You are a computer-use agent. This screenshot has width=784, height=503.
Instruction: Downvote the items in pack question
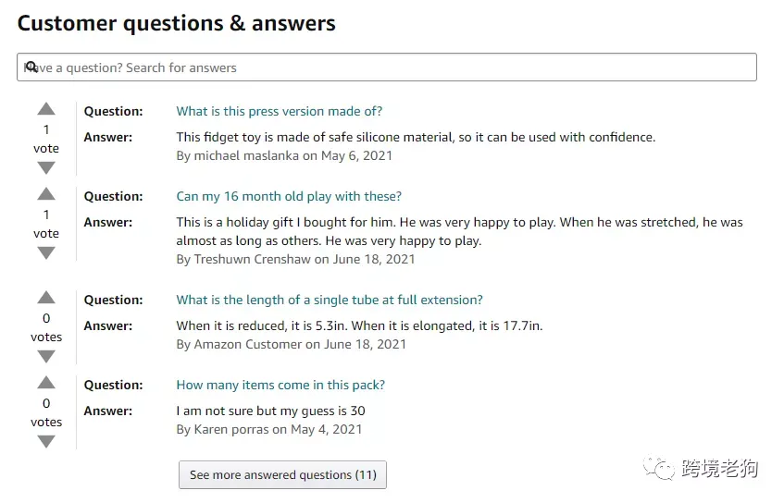pos(46,442)
